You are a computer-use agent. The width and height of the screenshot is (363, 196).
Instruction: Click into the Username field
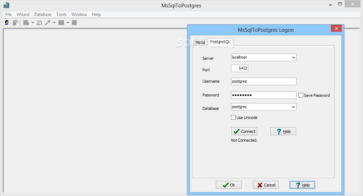(264, 81)
